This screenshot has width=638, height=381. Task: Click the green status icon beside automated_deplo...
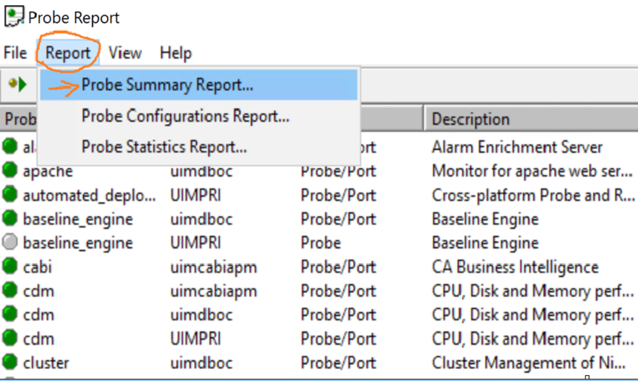(10, 195)
